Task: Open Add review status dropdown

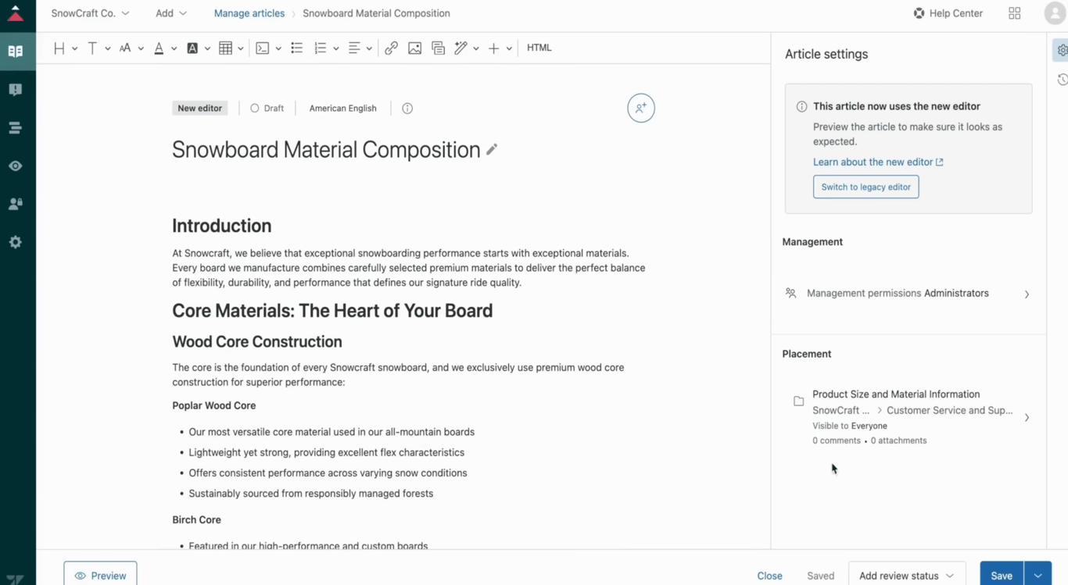Action: tap(907, 576)
